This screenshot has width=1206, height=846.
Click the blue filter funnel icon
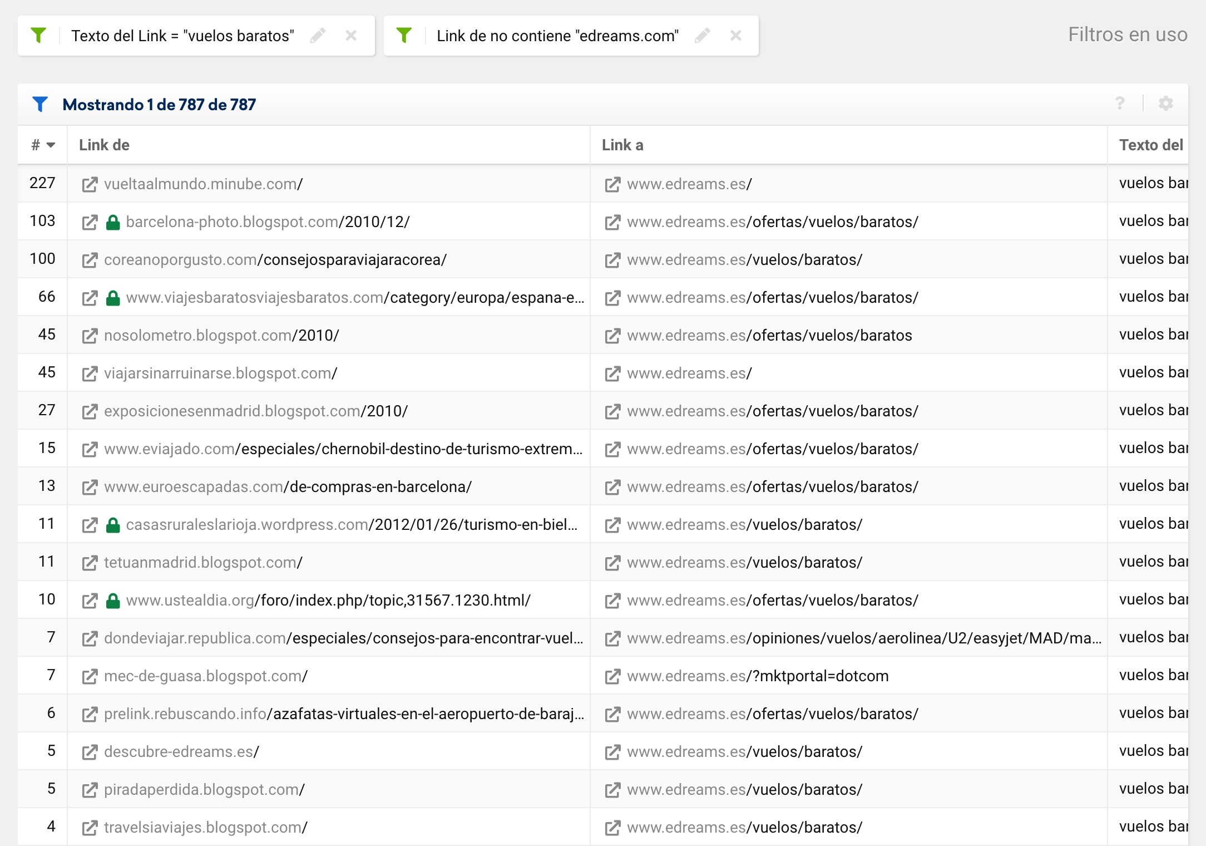(40, 104)
